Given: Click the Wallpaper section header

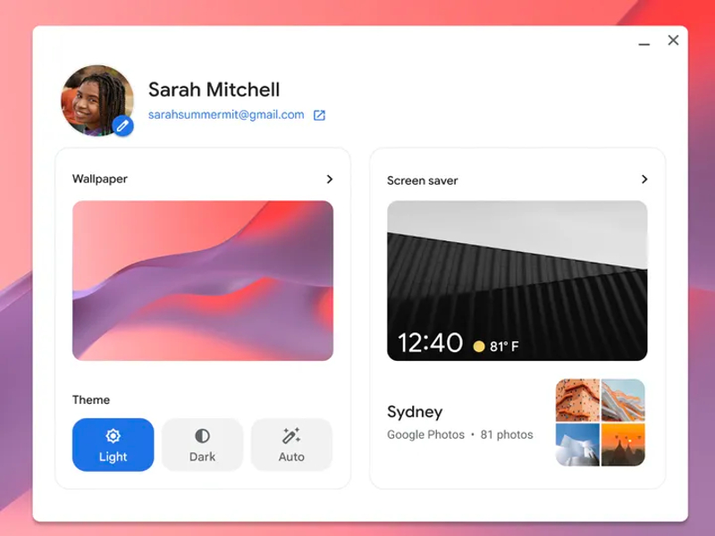Looking at the screenshot, I should click(x=99, y=179).
